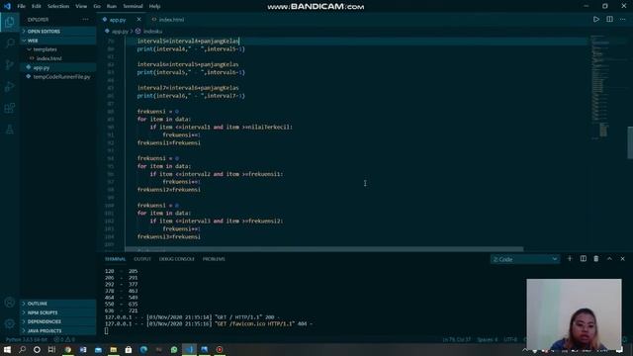
Task: Open Windows taskbar search
Action: pyautogui.click(x=22, y=349)
